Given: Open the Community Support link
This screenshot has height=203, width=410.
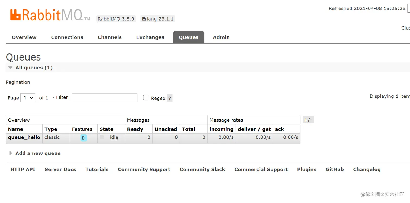Looking at the screenshot, I should pyautogui.click(x=144, y=169).
